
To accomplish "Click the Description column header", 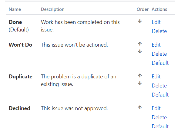I will 53,9.
